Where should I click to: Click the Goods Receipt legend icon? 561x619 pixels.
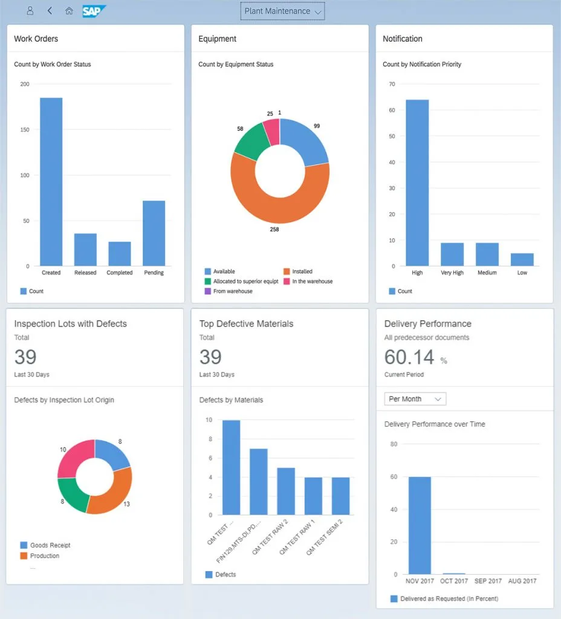tap(24, 545)
